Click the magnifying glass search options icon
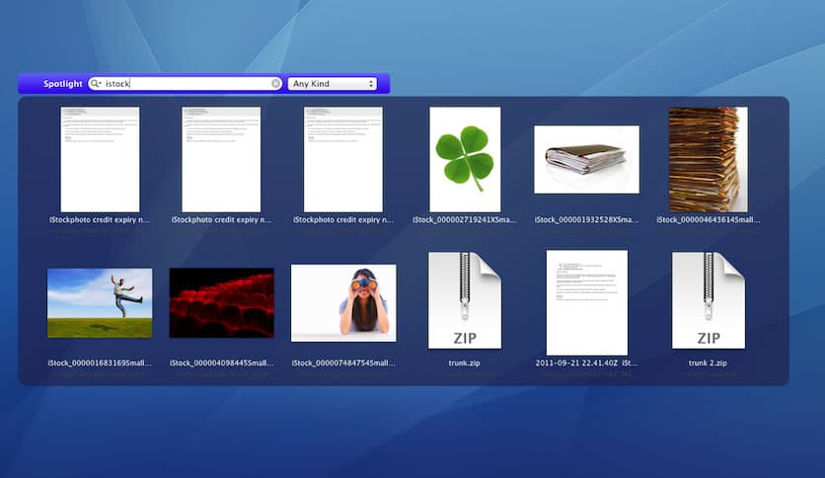 click(97, 84)
